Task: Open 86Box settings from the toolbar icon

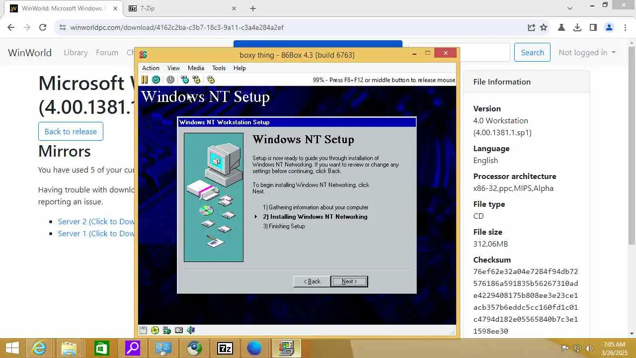Action: (211, 80)
